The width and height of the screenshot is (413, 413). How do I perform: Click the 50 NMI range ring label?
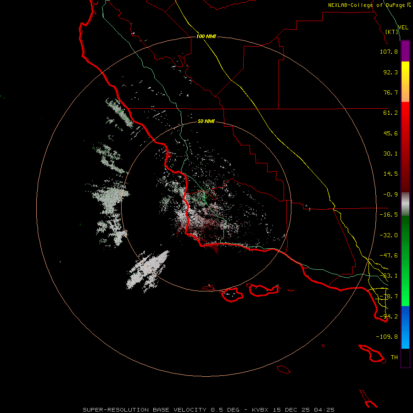[206, 122]
